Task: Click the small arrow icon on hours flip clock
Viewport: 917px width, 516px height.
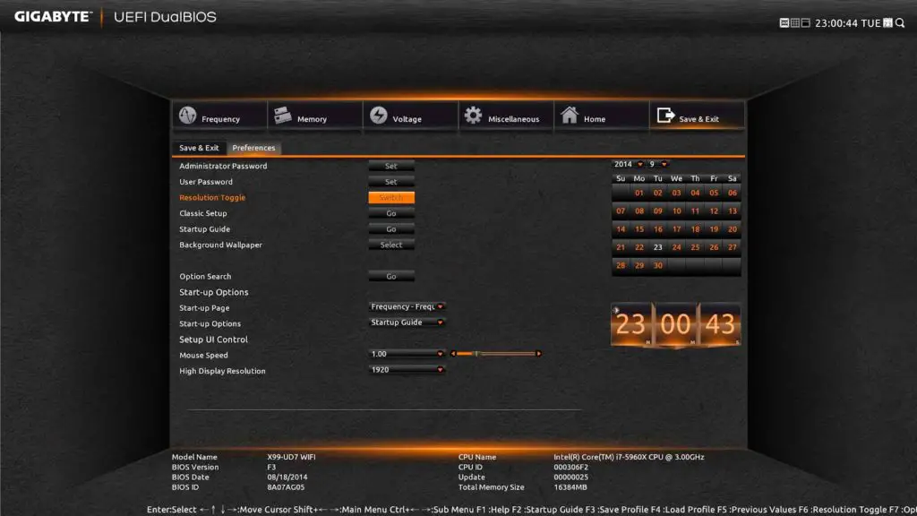Action: [x=616, y=310]
